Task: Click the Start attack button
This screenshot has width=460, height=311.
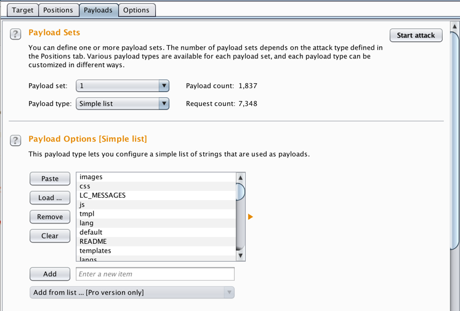Action: (416, 35)
